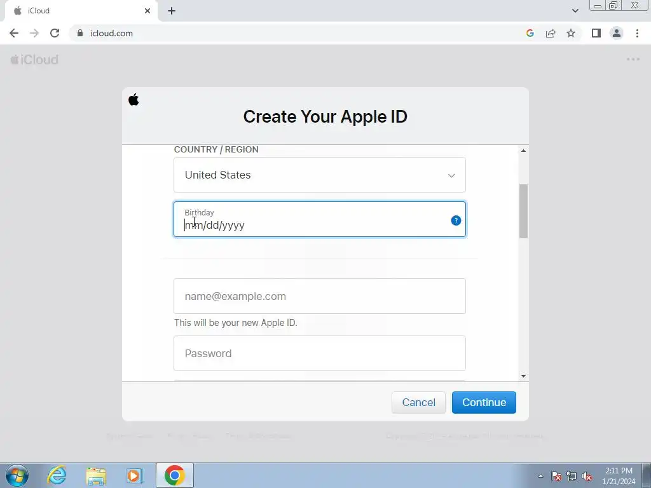The width and height of the screenshot is (651, 488).
Task: Click the taskbar clock showing 2:11 PM
Action: 619,476
